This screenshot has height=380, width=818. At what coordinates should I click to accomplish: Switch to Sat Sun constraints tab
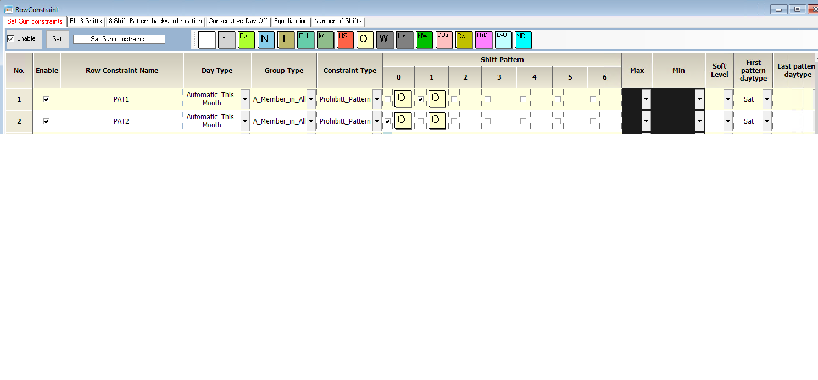click(x=35, y=21)
